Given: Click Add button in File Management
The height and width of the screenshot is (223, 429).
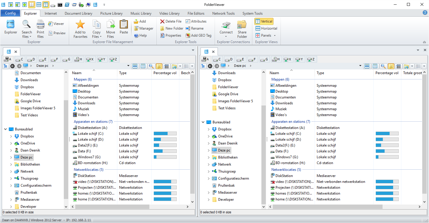Looking at the screenshot, I should point(140,21).
